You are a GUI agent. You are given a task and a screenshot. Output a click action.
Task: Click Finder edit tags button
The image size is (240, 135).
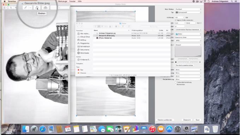click(x=129, y=27)
